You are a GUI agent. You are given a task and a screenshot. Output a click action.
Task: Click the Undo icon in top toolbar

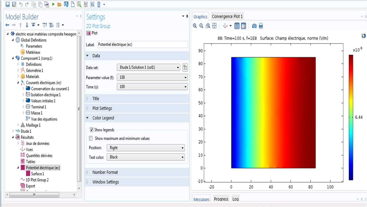click(x=21, y=4)
